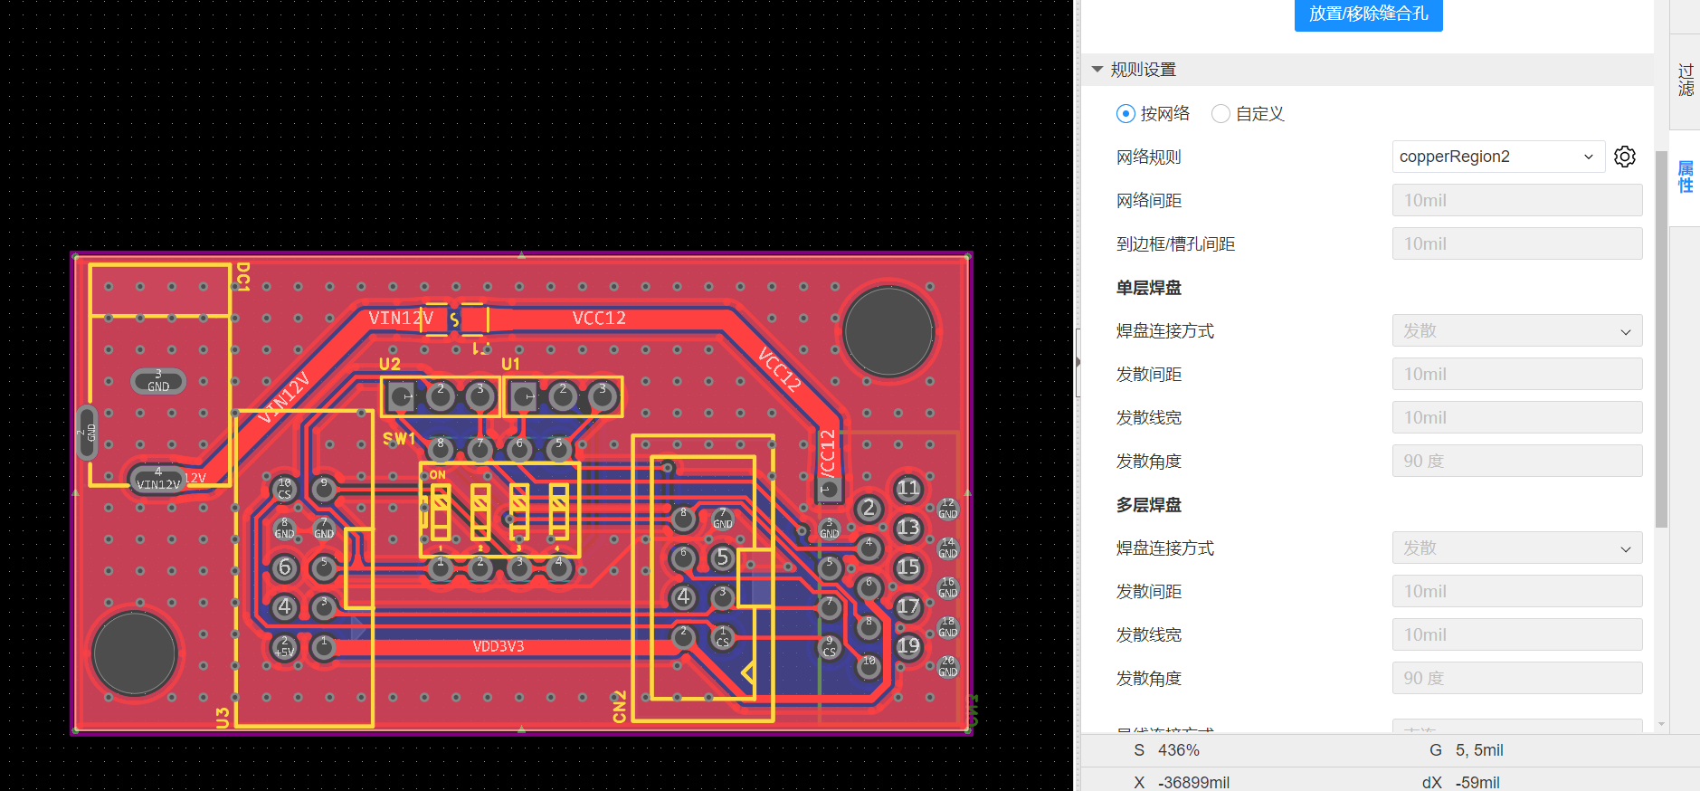Viewport: 1700px width, 791px height.
Task: Open 焊盘连接方式 dropdown under 单层焊盘
Action: pos(1516,331)
